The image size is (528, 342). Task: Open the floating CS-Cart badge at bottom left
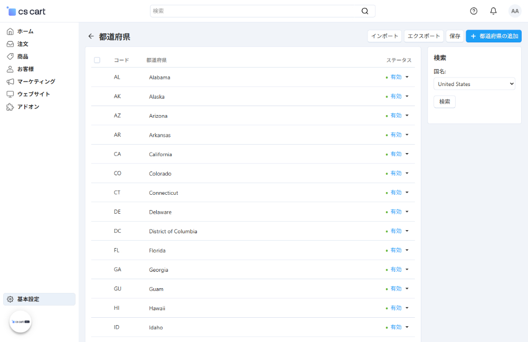click(x=21, y=321)
